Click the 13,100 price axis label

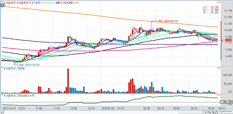(x=228, y=11)
